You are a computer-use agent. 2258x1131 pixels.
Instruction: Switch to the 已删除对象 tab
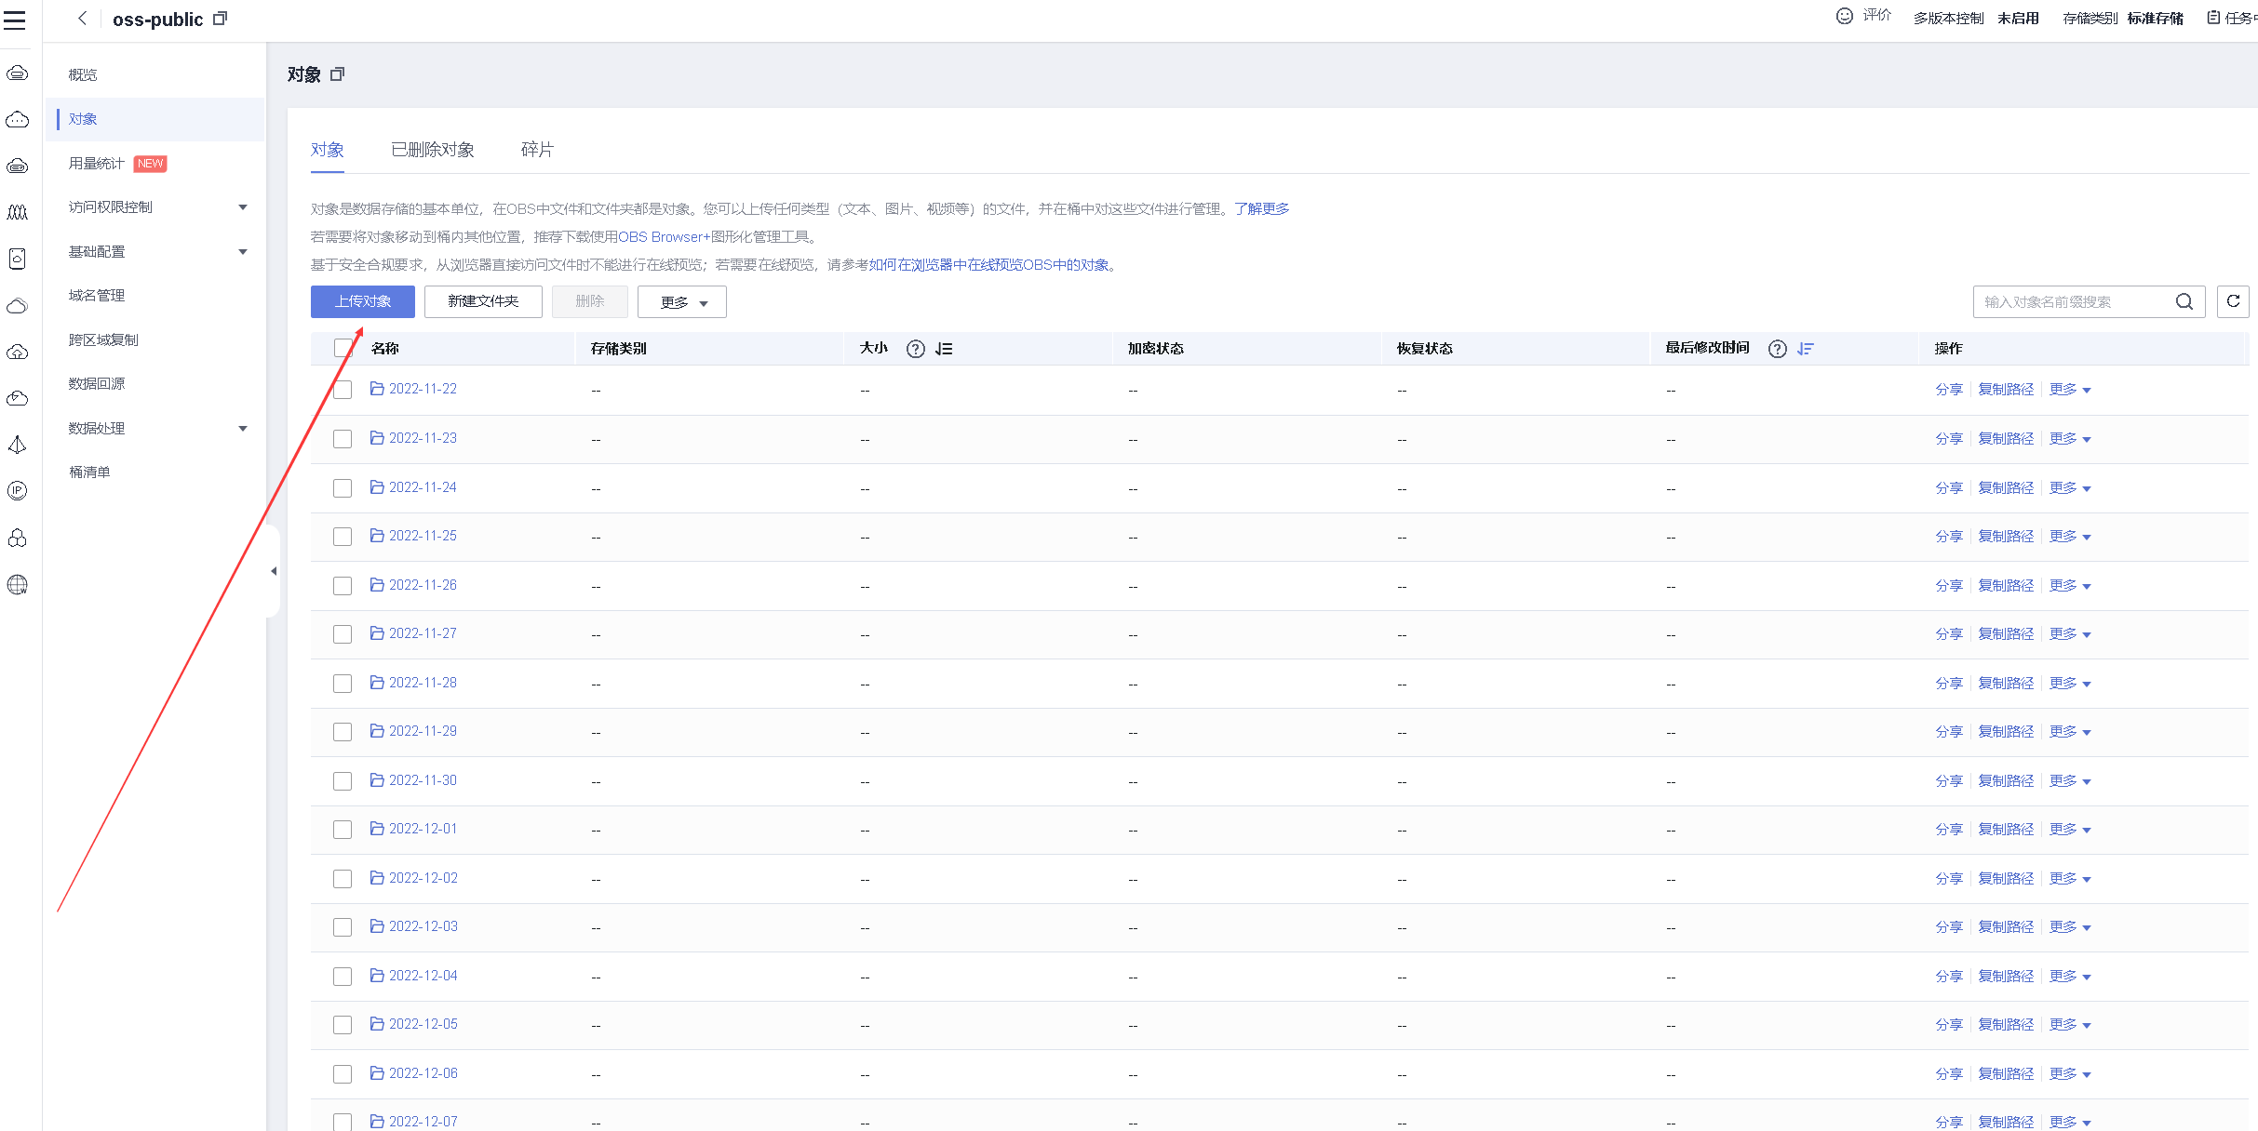click(433, 150)
